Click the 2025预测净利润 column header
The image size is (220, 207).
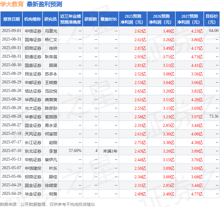coord(133,19)
